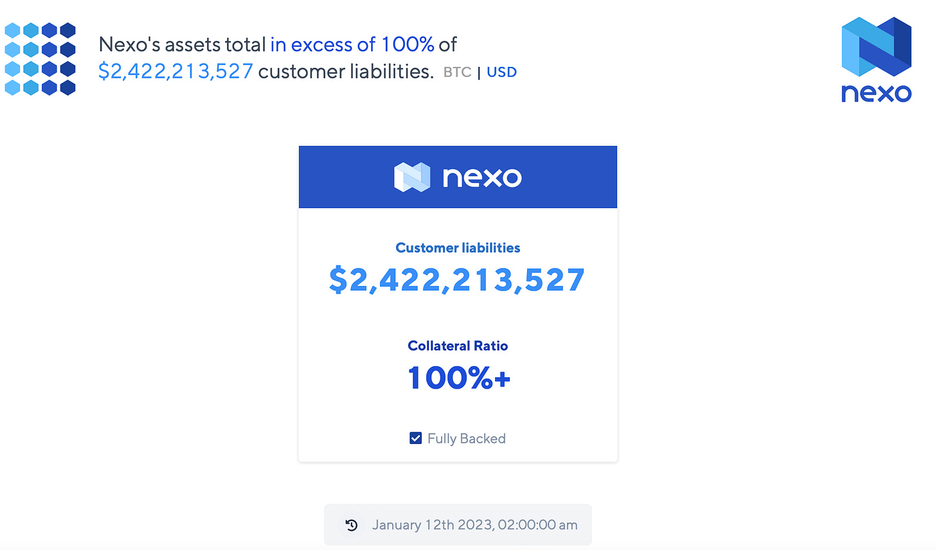Open the January 12th 2023 timestamp selector
The height and width of the screenshot is (550, 936).
coord(474,525)
